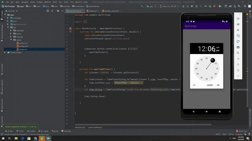The height and width of the screenshot is (141, 252).
Task: Click the select opened file target icon
Action: [48, 11]
